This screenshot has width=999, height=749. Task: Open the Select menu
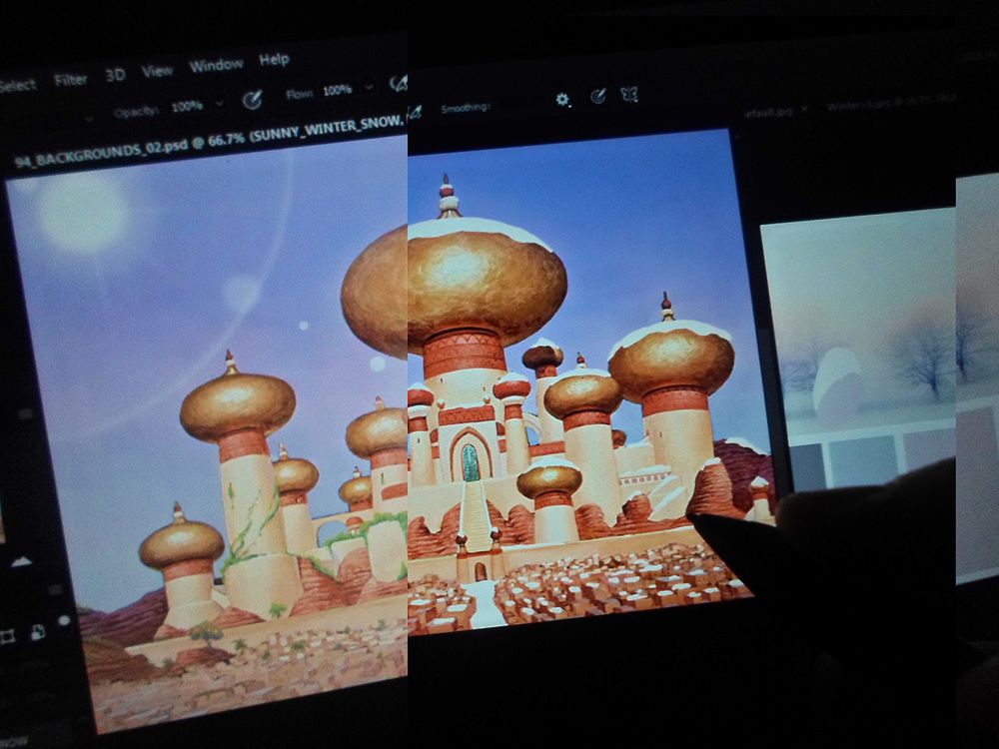pos(17,85)
